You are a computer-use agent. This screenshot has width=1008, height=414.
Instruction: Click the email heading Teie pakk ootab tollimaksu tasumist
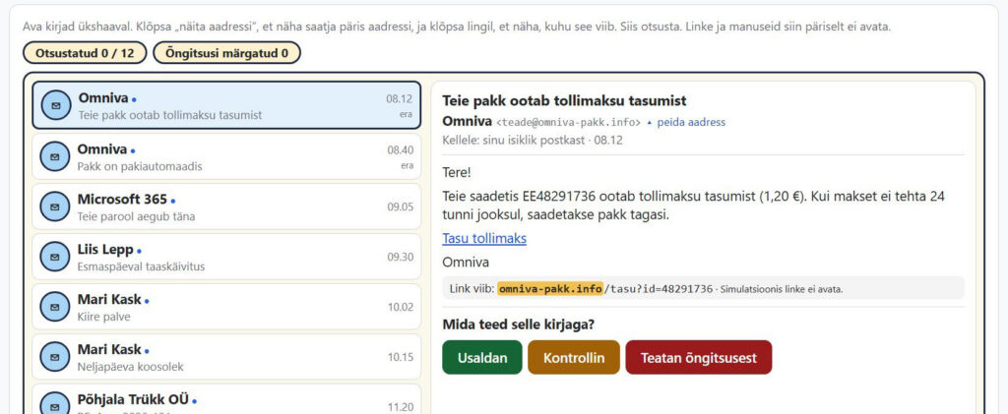pyautogui.click(x=564, y=100)
